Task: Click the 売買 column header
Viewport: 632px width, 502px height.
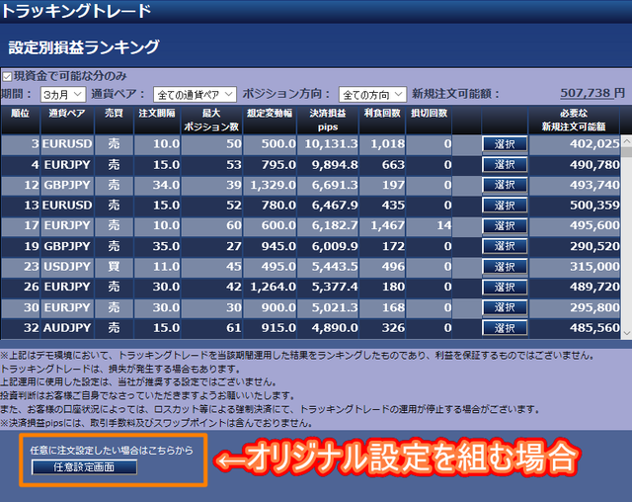Action: [114, 120]
